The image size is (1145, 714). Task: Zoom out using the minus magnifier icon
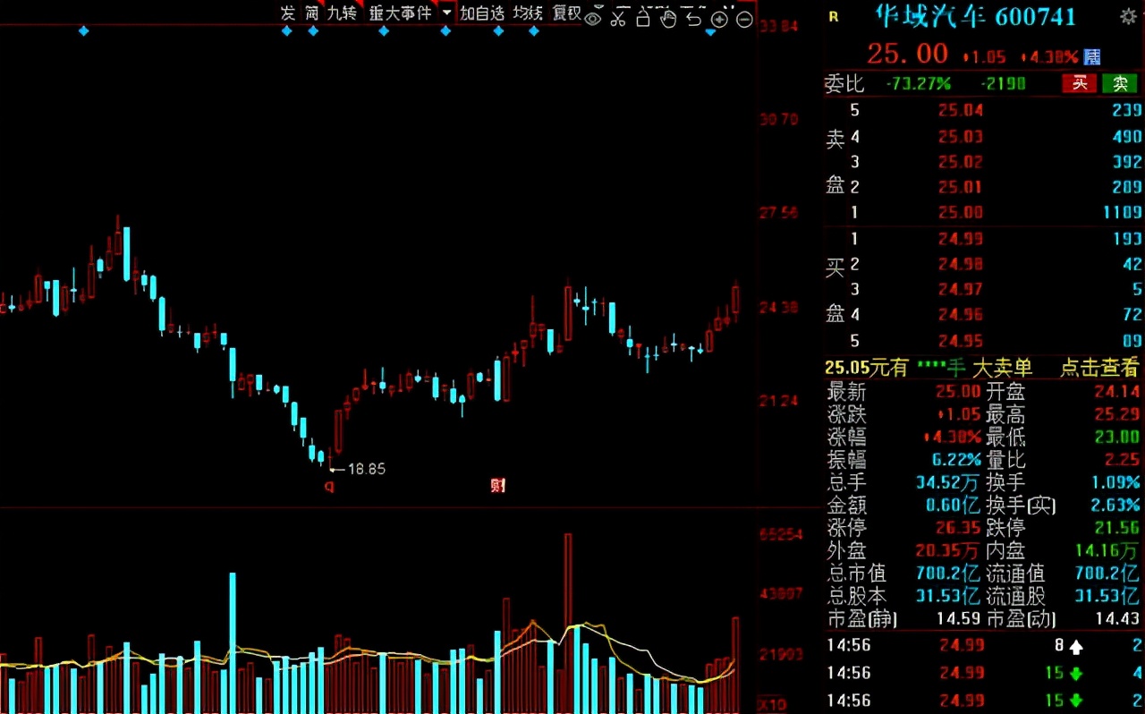pos(744,18)
